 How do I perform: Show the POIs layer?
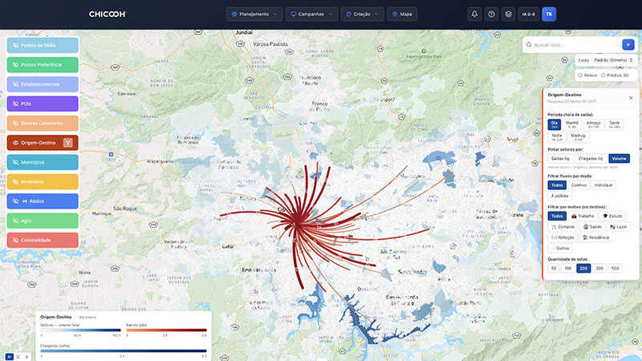tap(43, 103)
